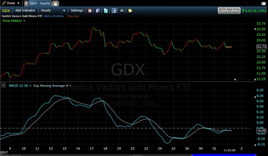Click Add to Portfolio link
Image resolution: width=268 pixels, height=156 pixels.
coord(54,16)
